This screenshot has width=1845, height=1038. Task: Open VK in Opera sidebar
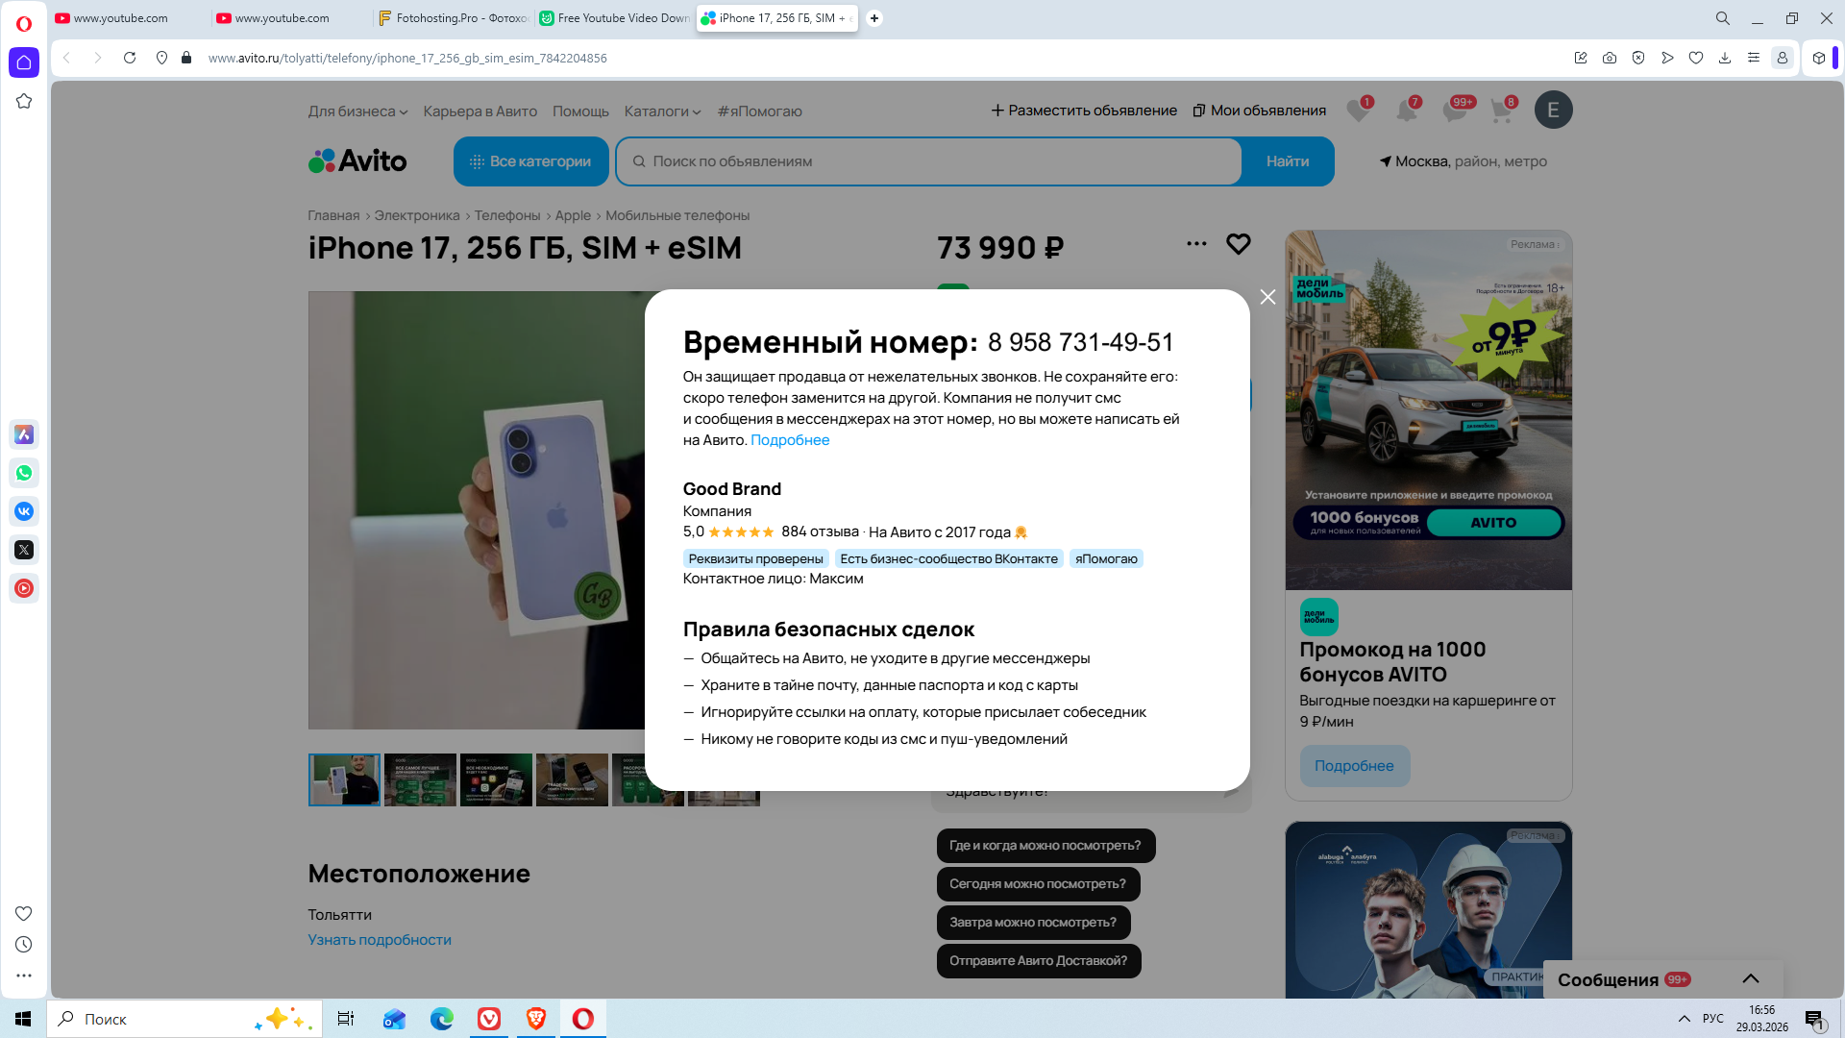(24, 511)
